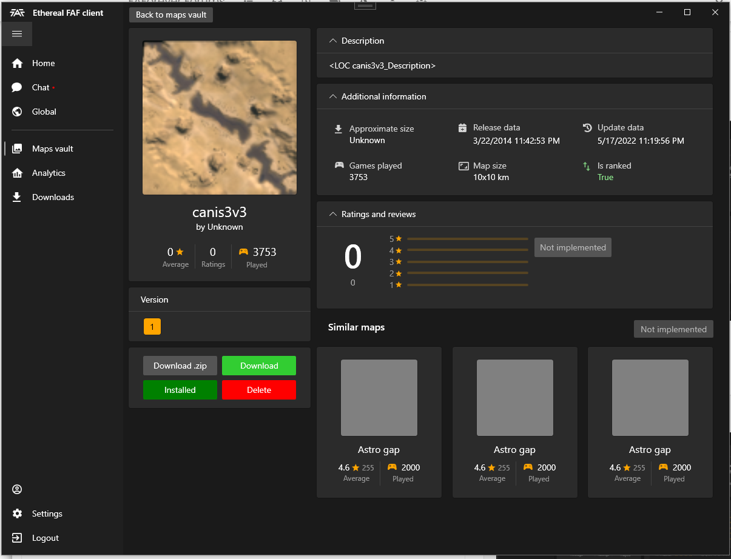Click the update date 5/17/2022 11:19:56 PM
Viewport: 731px width, 559px height.
[641, 141]
